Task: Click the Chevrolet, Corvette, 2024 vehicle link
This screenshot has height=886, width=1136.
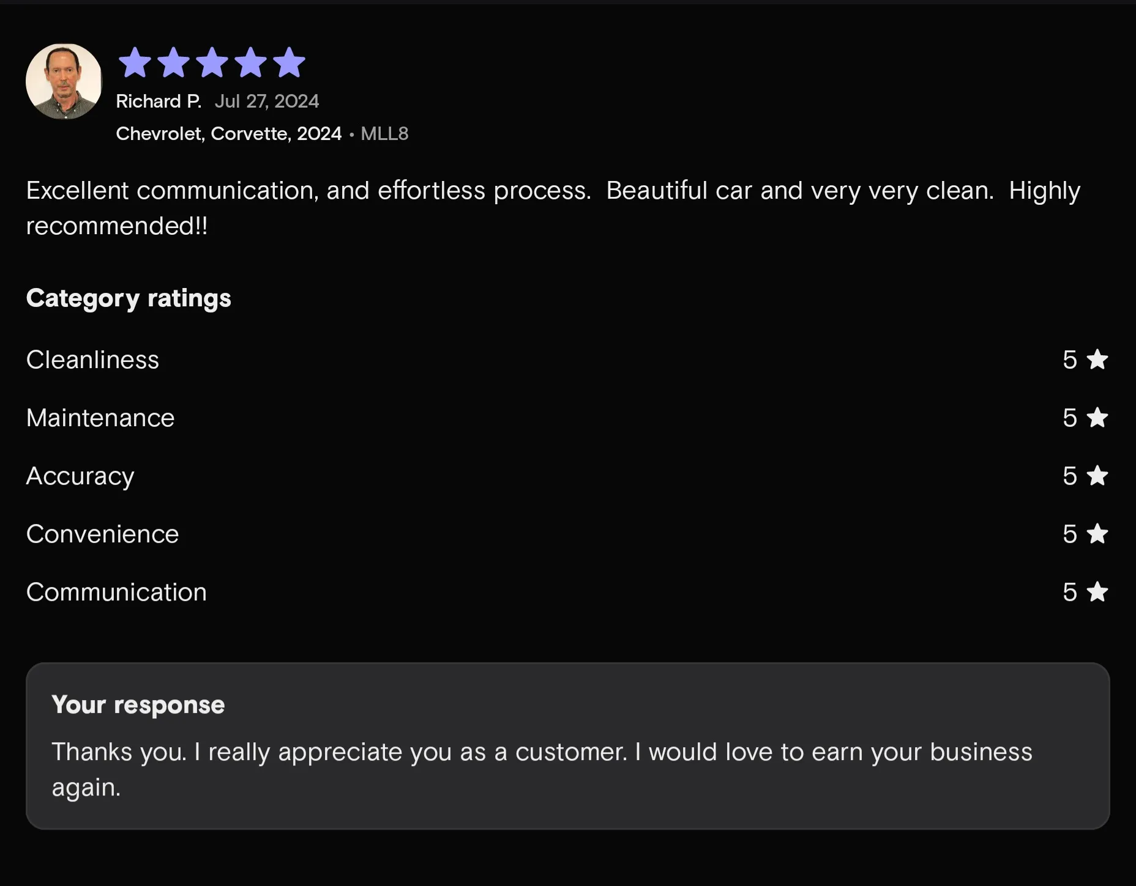Action: tap(229, 134)
